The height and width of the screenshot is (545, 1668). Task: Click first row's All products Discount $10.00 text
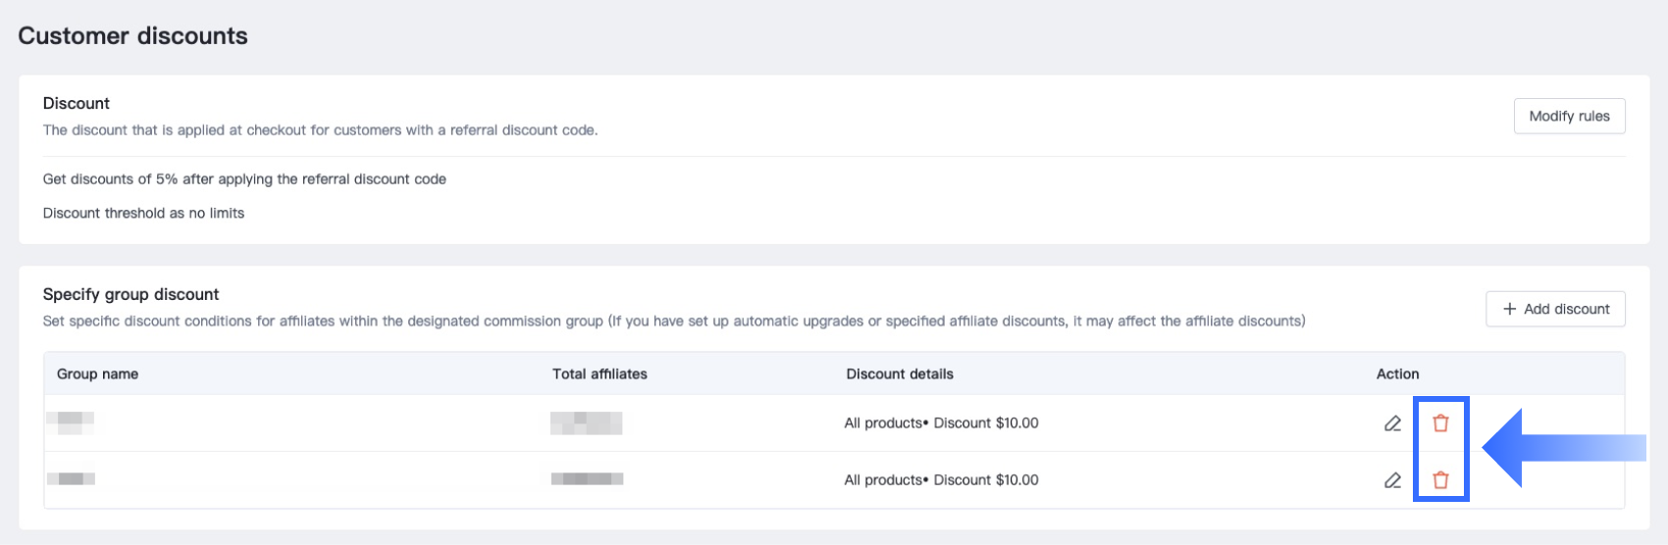click(941, 423)
